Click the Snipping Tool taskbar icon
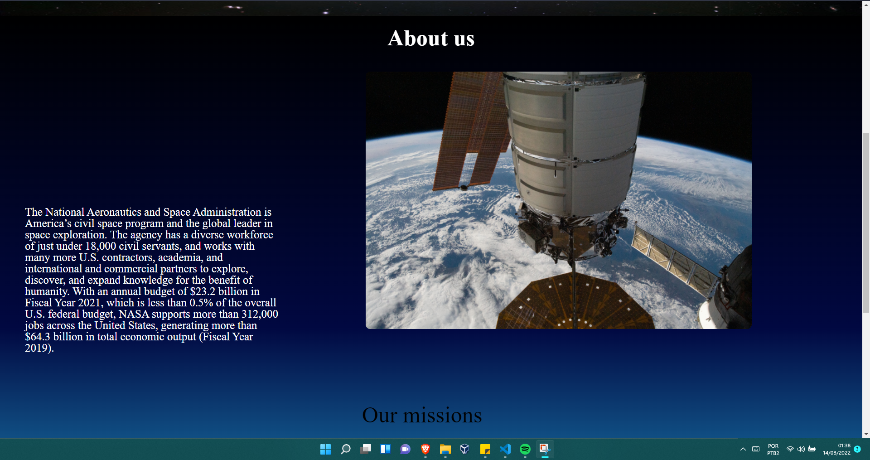The width and height of the screenshot is (870, 460). 545,449
